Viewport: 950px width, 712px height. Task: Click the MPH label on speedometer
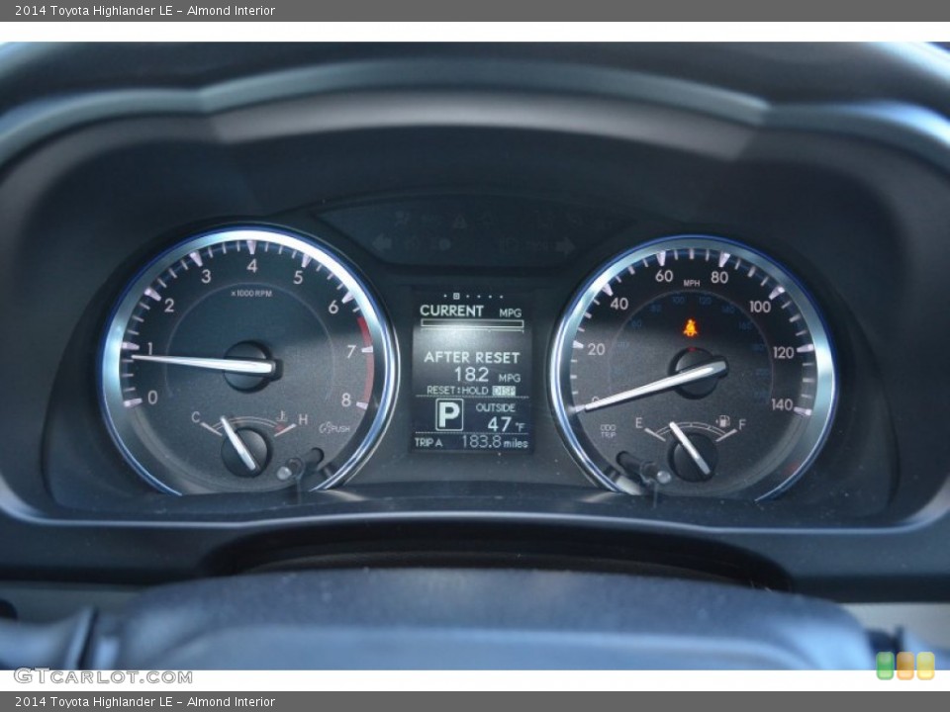pos(692,283)
